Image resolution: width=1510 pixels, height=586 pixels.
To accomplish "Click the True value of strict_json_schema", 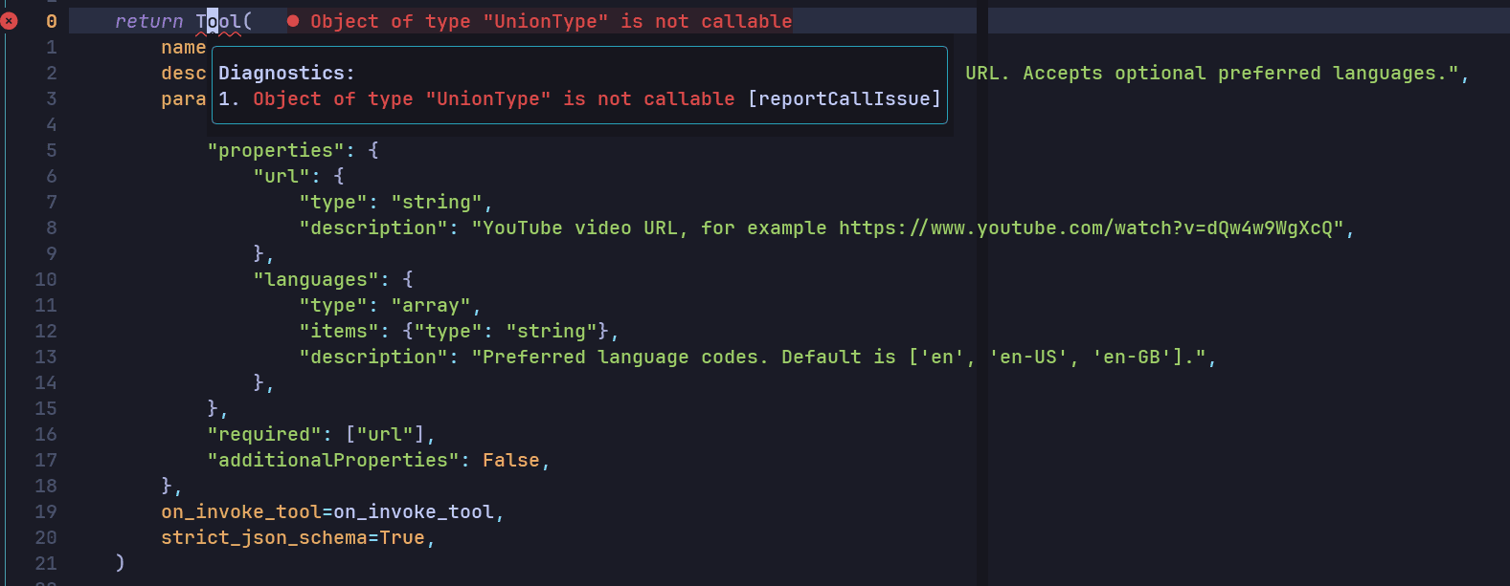I will pyautogui.click(x=402, y=537).
